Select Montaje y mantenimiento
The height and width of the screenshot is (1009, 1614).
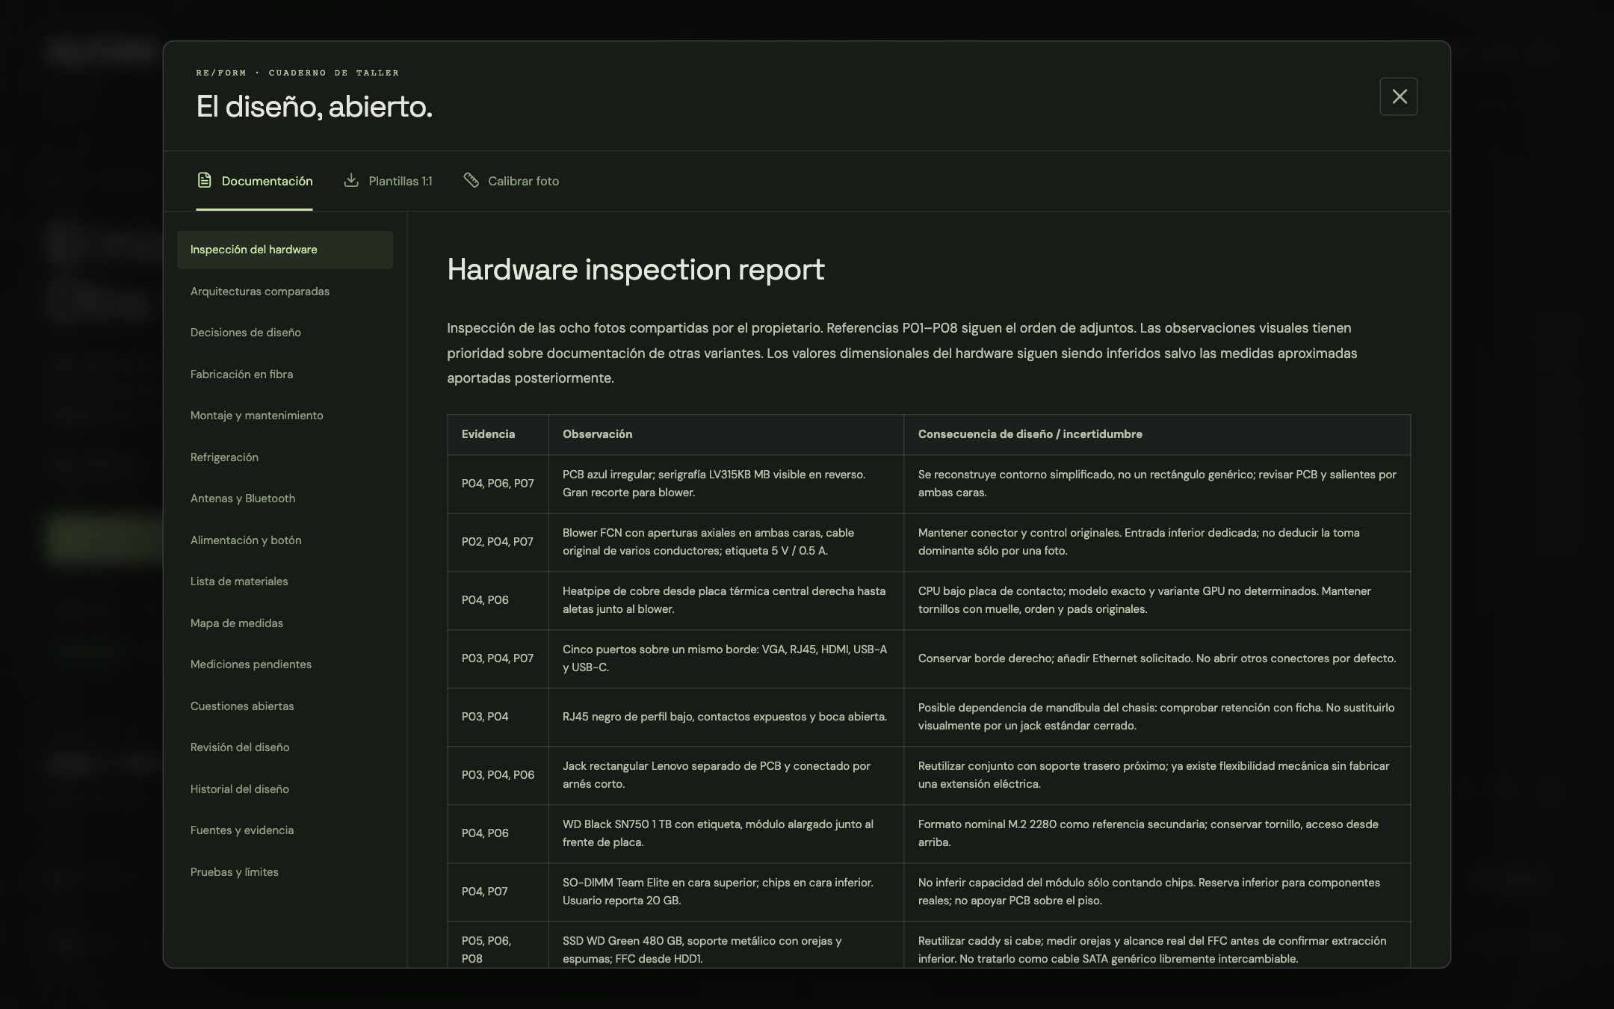[285, 416]
